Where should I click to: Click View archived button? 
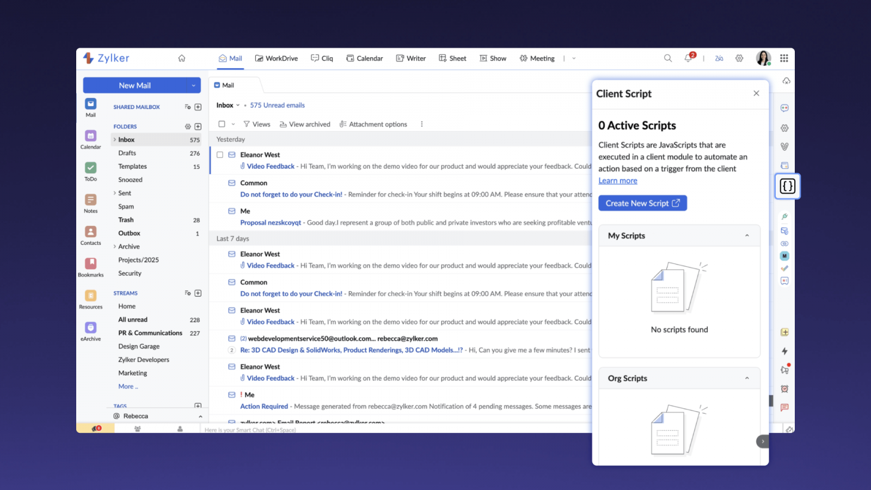coord(305,124)
